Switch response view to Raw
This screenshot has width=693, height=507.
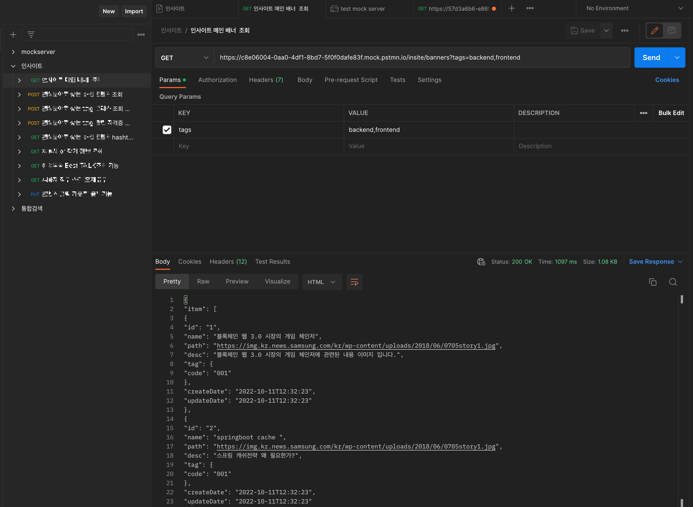[x=203, y=281]
